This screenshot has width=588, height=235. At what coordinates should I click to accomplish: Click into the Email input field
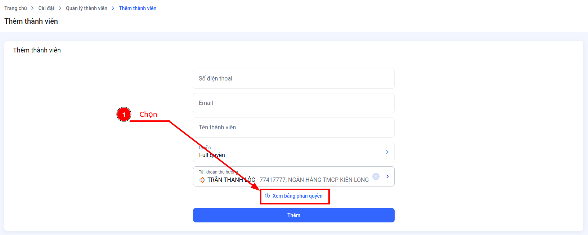tap(294, 103)
